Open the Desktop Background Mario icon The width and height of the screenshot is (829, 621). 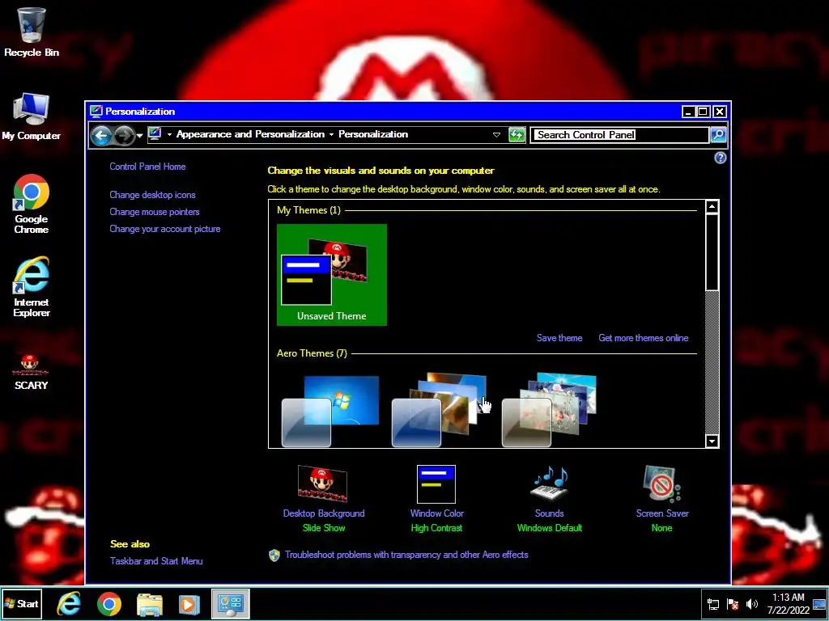(322, 484)
